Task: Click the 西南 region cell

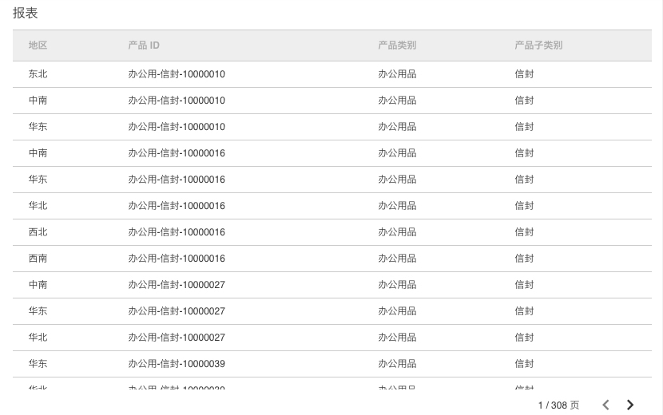Action: coord(38,259)
